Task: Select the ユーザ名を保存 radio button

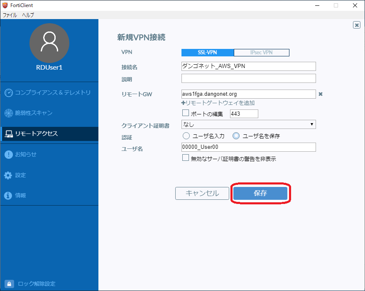Action: pos(236,136)
